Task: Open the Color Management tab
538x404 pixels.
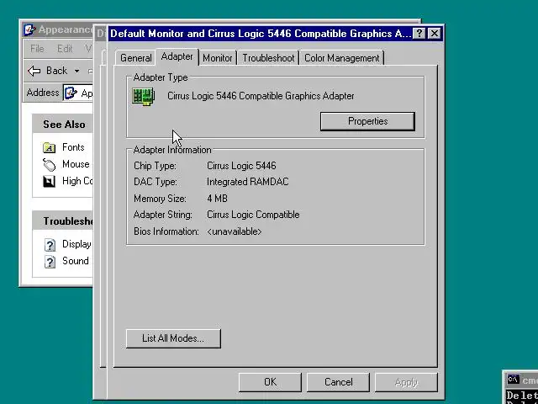Action: (x=342, y=58)
